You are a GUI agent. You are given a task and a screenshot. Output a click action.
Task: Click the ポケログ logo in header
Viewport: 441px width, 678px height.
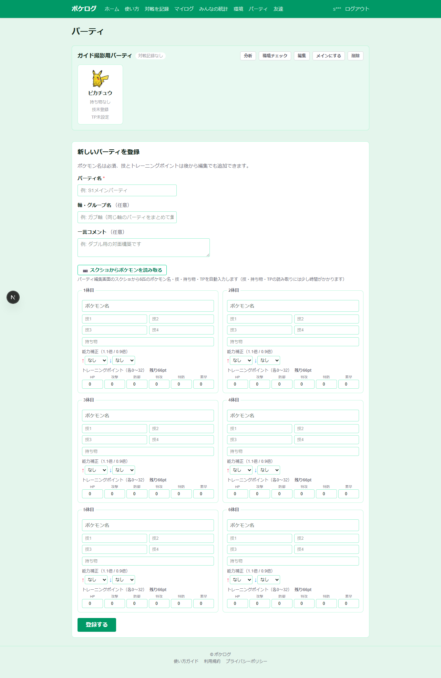84,9
